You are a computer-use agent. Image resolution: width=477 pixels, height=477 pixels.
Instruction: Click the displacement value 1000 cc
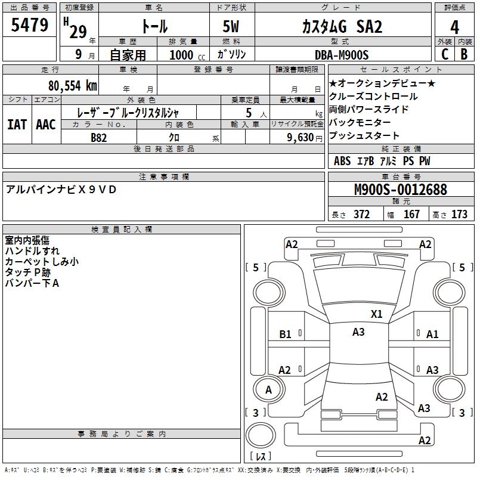pyautogui.click(x=187, y=55)
